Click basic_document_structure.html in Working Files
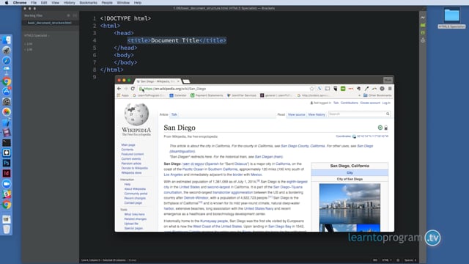469x264 pixels. coord(50,23)
